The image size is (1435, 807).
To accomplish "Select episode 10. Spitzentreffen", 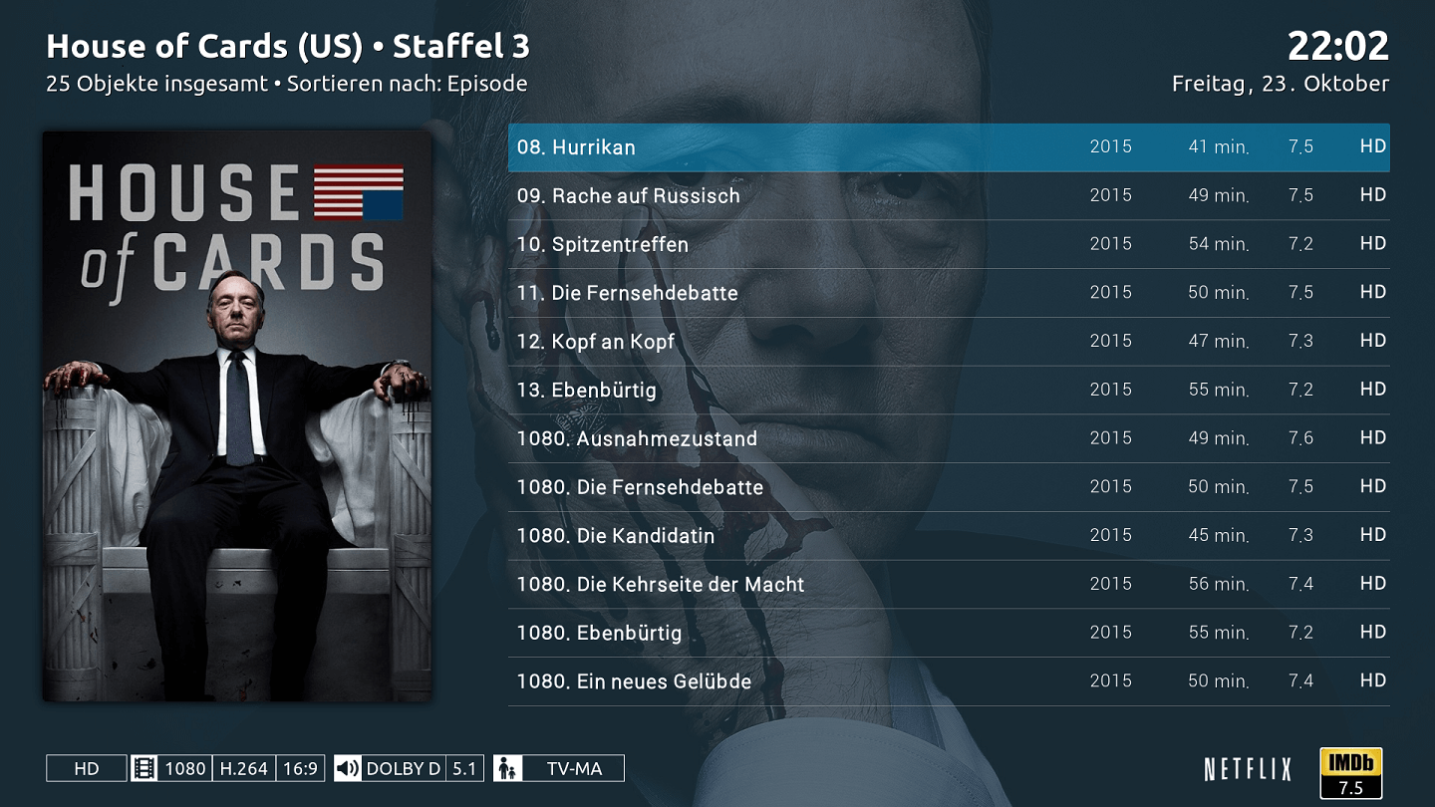I will pyautogui.click(x=949, y=244).
